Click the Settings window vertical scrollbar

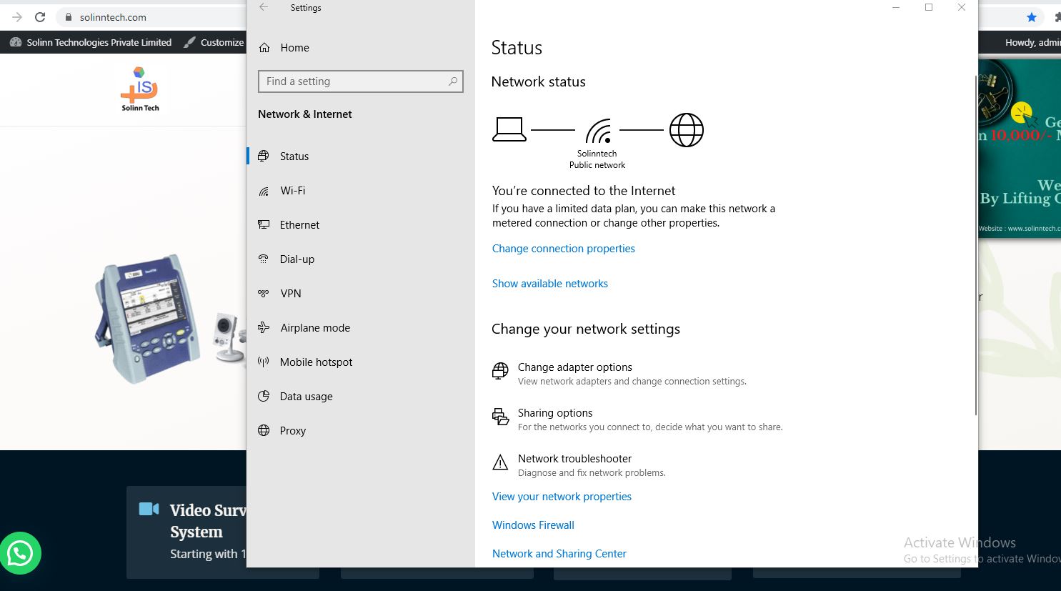pos(975,243)
